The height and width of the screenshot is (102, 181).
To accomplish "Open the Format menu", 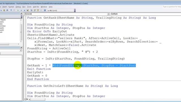I will (x=11, y=7).
